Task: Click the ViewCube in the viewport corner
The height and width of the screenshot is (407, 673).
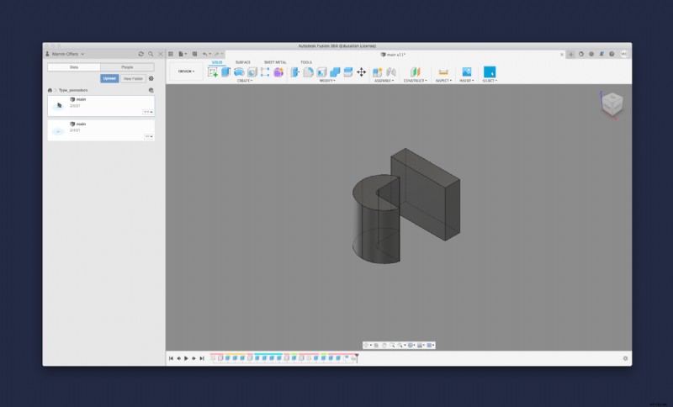Action: pyautogui.click(x=612, y=104)
